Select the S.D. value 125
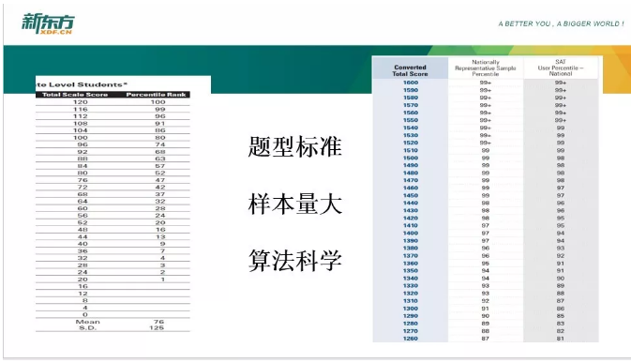Viewport: 631px width, 363px height. pos(157,328)
